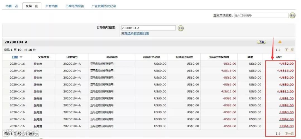
Task: Click the 商品详情 column header
Action: click(112, 57)
